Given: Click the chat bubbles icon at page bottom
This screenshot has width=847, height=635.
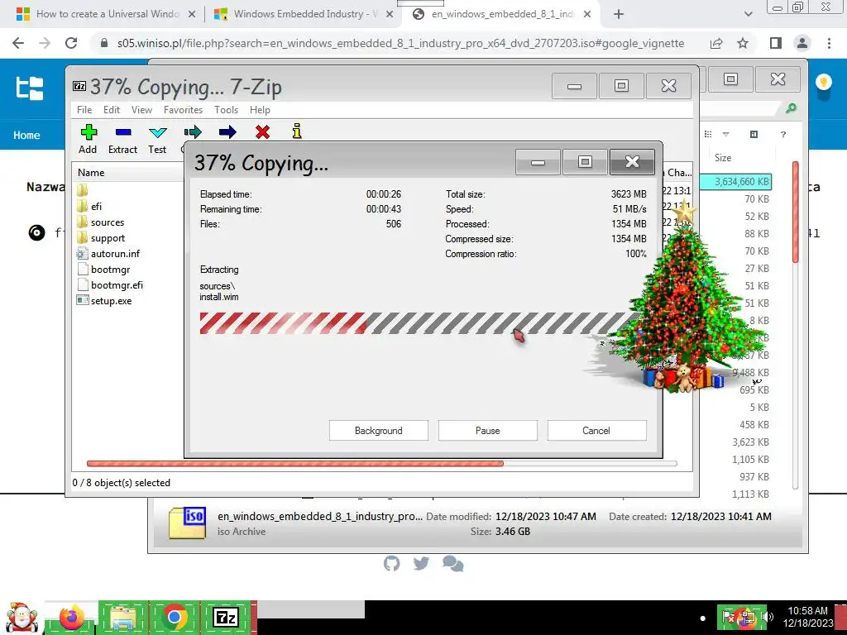Looking at the screenshot, I should (x=452, y=564).
